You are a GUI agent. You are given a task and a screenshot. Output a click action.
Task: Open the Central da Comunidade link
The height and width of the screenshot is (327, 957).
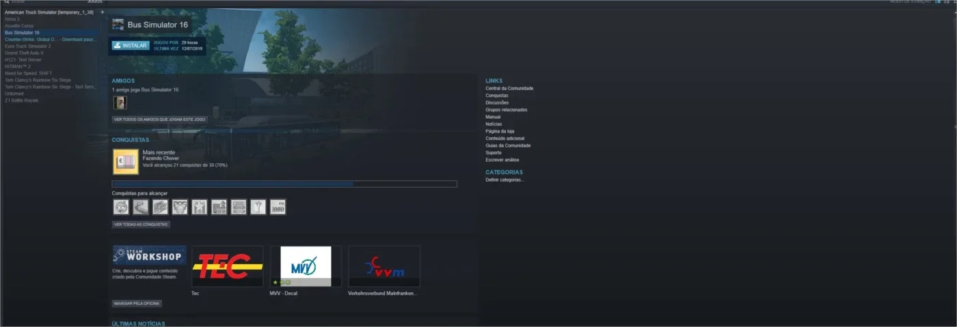509,88
